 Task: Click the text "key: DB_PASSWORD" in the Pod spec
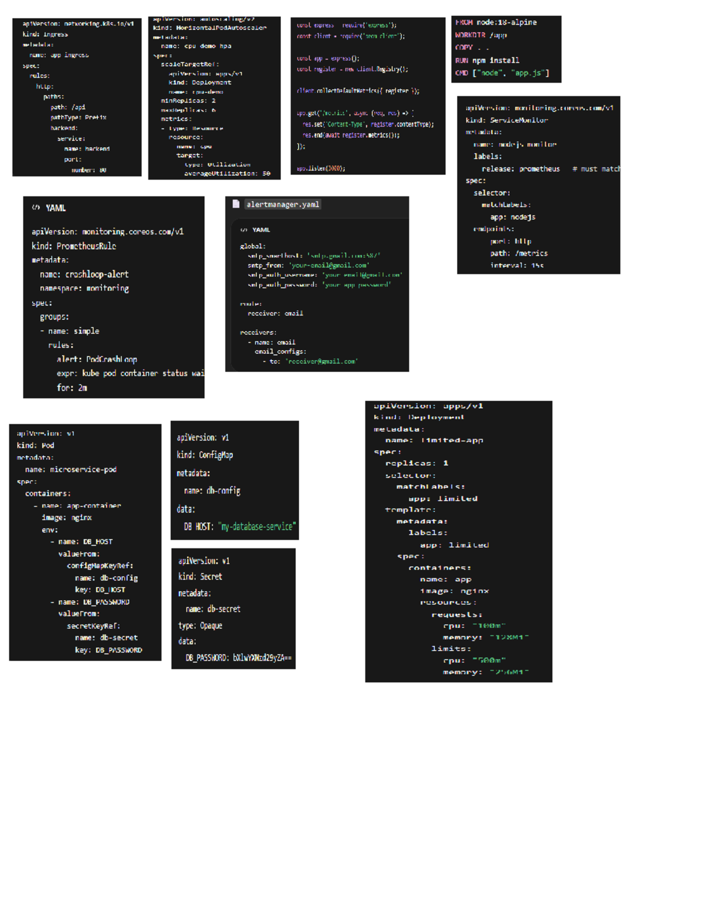coord(109,651)
